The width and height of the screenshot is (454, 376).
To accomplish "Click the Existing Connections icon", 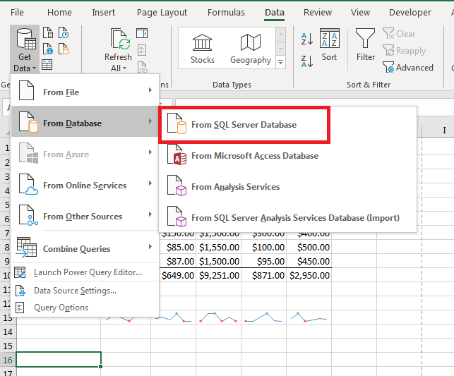I will coord(64,49).
